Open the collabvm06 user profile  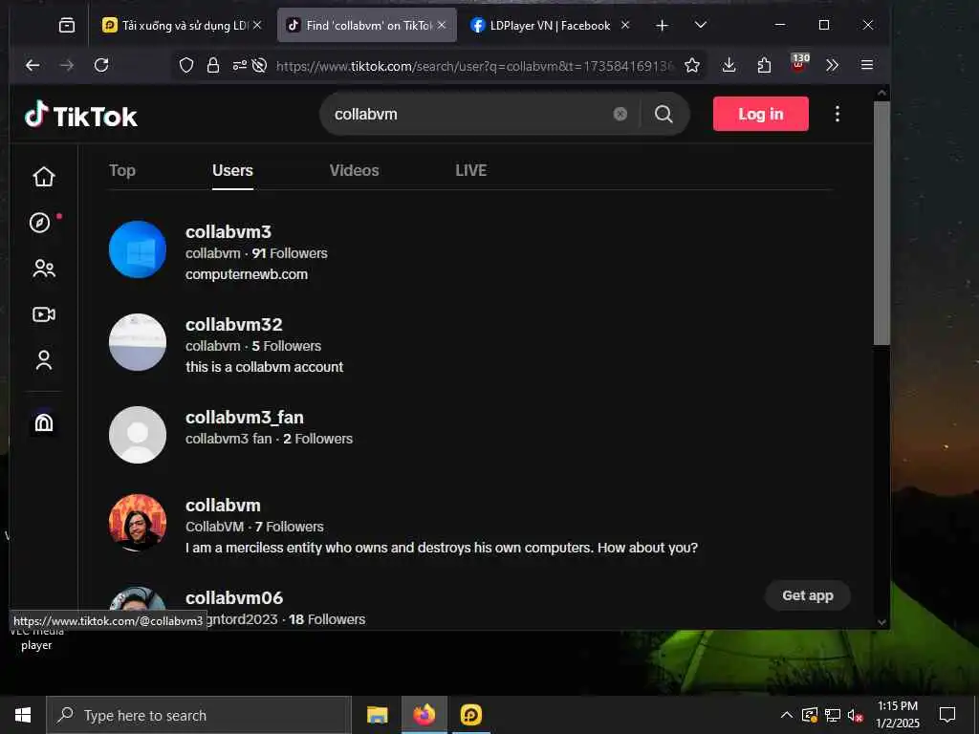(234, 598)
